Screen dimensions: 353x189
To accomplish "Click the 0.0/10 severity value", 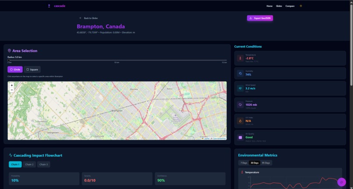I will pos(90,180).
